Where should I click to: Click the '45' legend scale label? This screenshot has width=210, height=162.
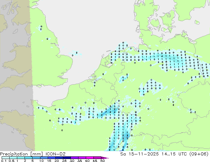pos(95,161)
